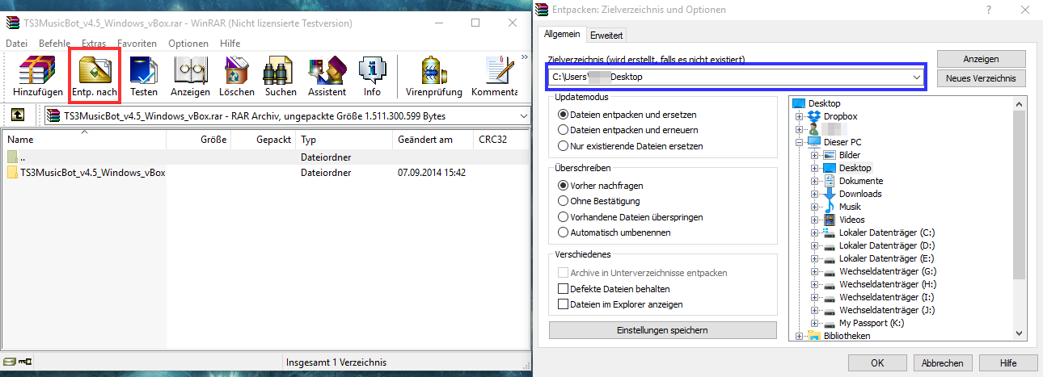Click the Testen toolbar icon
This screenshot has height=377, width=1043.
tap(144, 71)
